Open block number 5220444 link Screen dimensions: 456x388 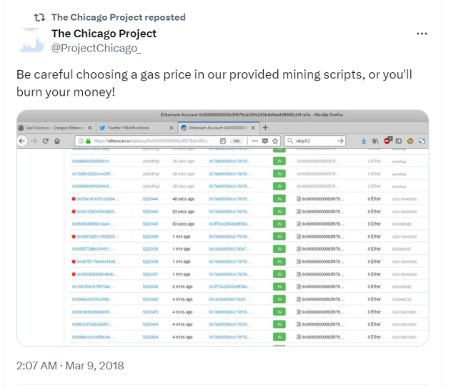click(x=150, y=199)
